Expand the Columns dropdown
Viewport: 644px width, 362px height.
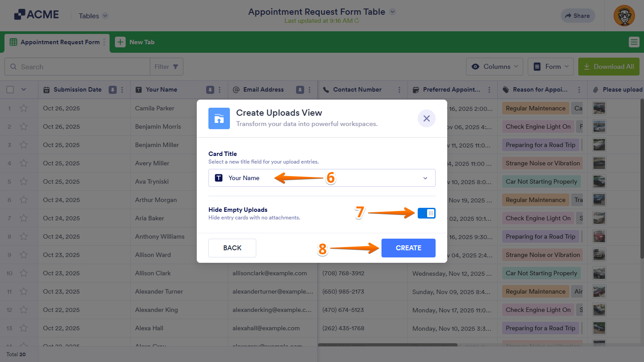coord(494,67)
